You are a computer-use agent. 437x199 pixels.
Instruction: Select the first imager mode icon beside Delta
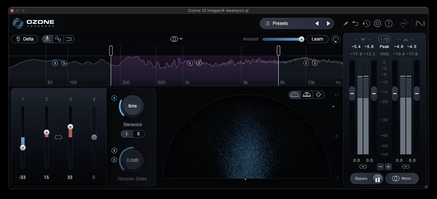point(48,39)
